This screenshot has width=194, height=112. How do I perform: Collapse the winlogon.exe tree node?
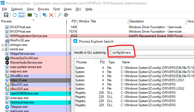(3, 45)
